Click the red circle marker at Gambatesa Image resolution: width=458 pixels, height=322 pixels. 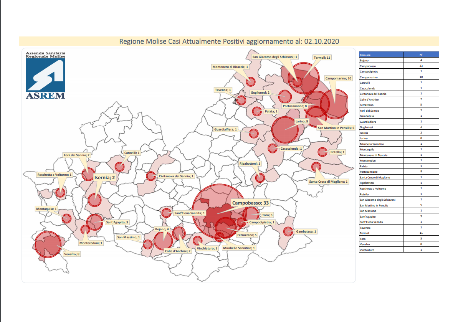[x=288, y=231]
